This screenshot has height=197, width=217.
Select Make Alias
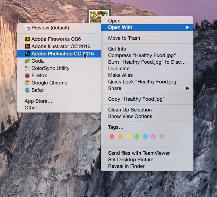(x=147, y=75)
